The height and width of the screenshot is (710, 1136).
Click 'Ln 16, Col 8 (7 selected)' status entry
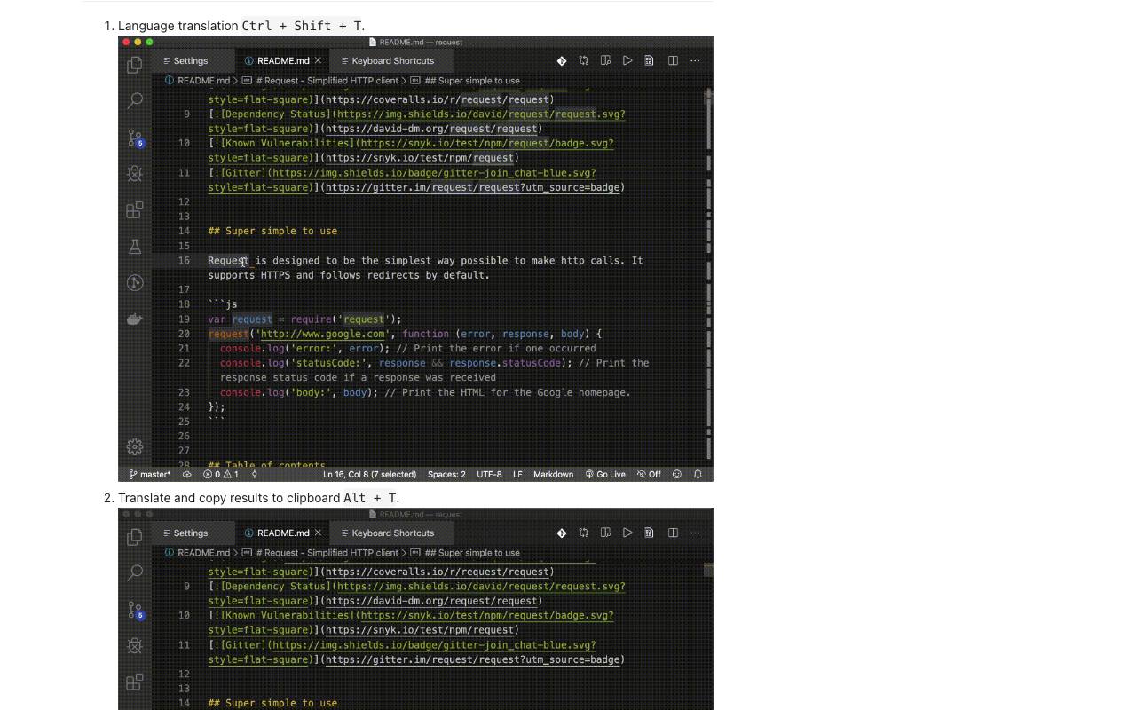tap(369, 474)
